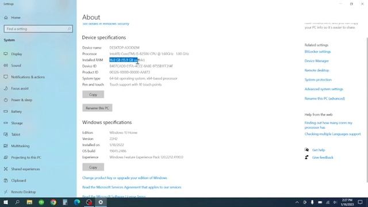Click the Remote Desktop icon in sidebar

tap(6, 192)
